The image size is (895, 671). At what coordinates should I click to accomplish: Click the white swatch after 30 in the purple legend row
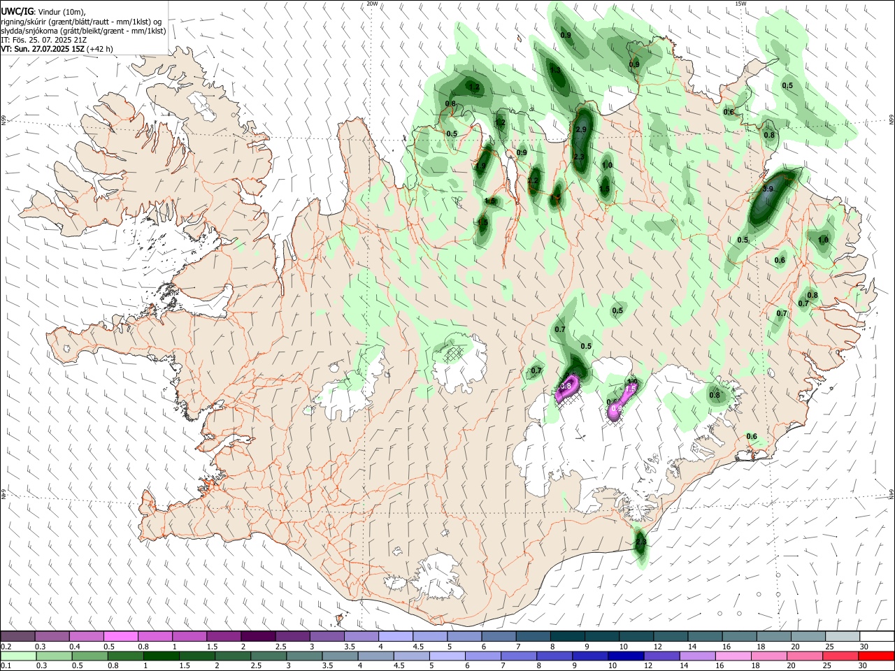coord(875,637)
